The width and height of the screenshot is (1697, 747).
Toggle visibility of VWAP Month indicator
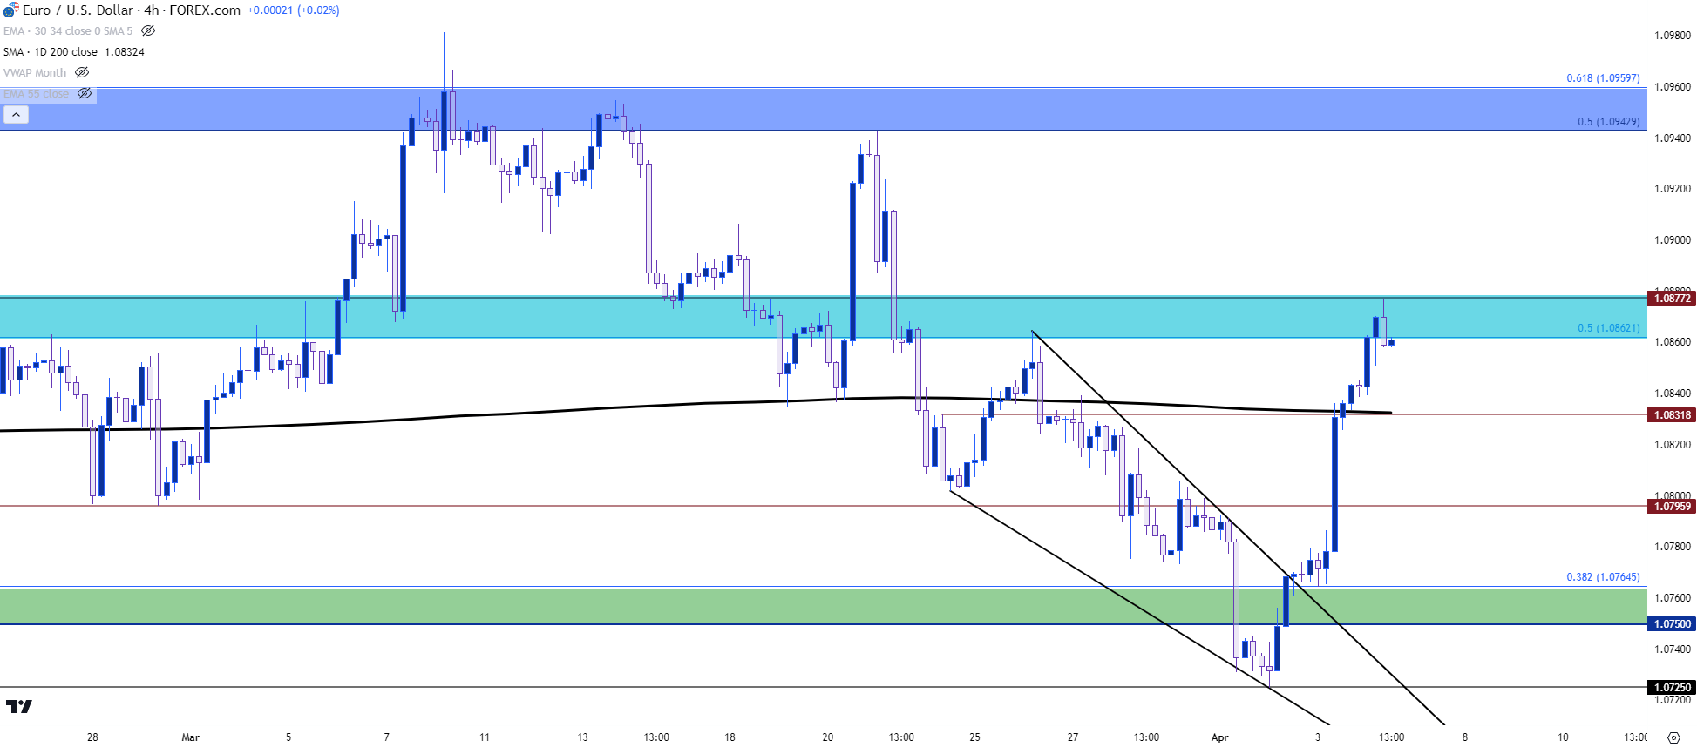[82, 72]
